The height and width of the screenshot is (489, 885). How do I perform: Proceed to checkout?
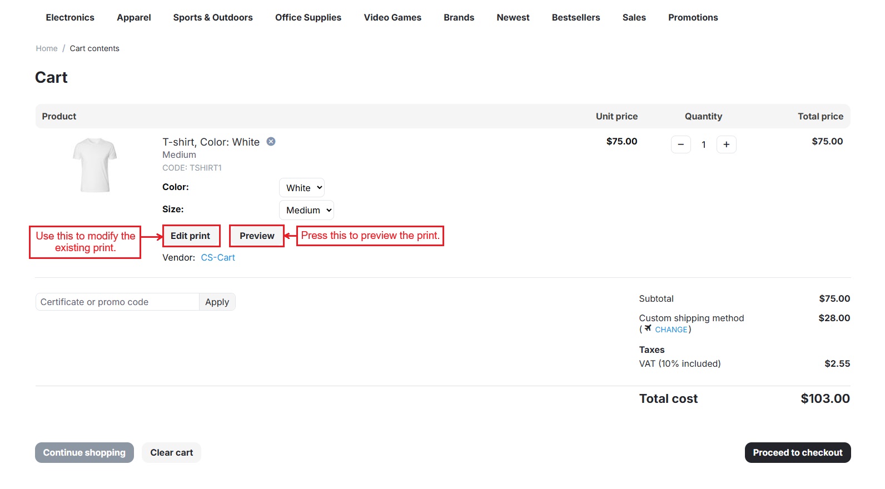tap(797, 452)
